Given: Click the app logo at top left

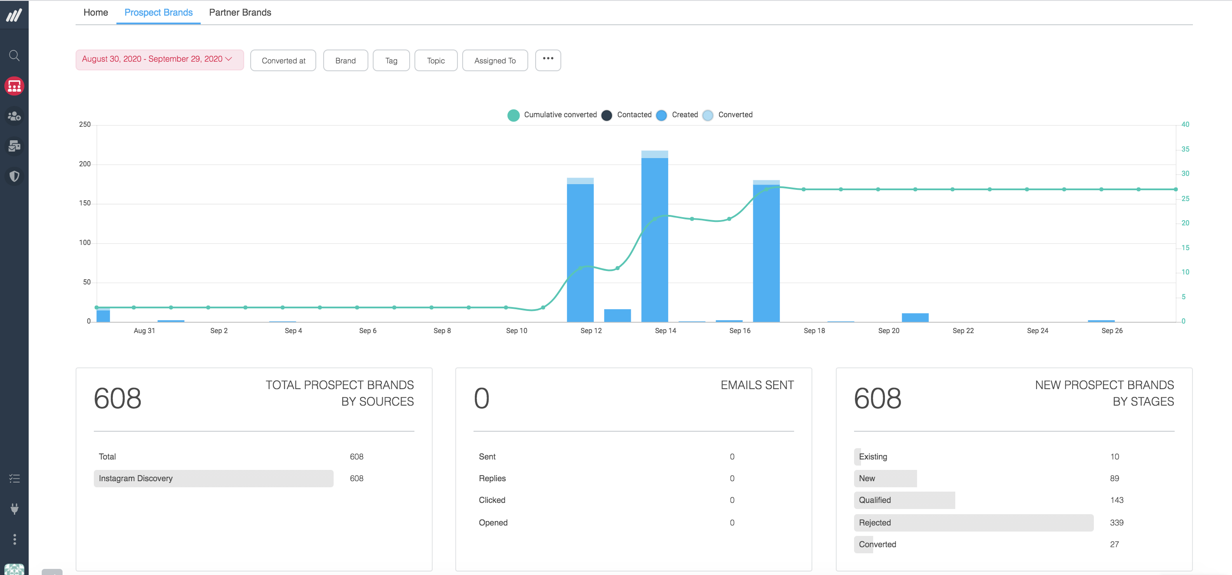Looking at the screenshot, I should coord(14,15).
